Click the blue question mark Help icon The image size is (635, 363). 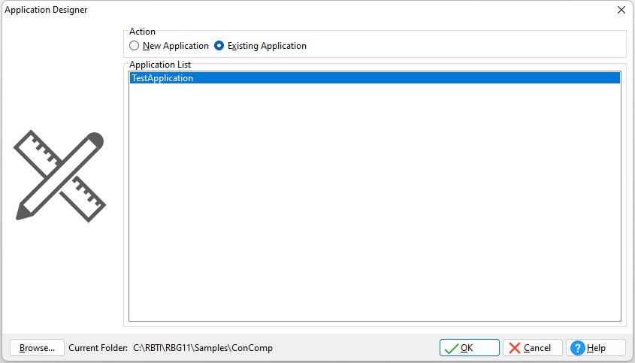577,348
